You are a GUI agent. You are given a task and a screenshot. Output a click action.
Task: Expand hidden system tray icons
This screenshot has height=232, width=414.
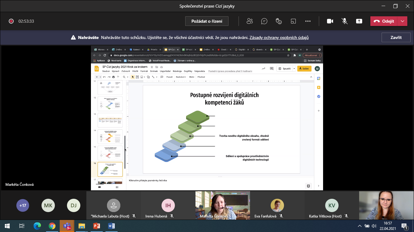click(360, 226)
